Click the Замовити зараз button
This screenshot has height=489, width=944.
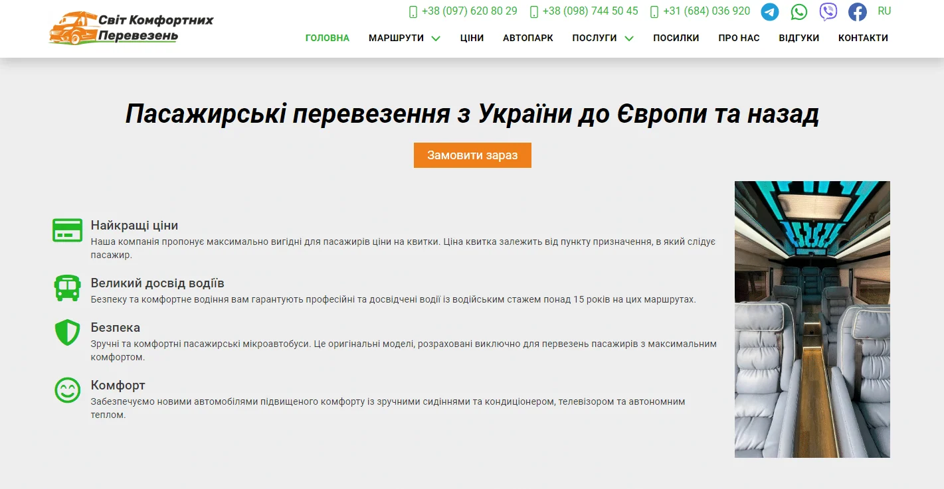472,155
